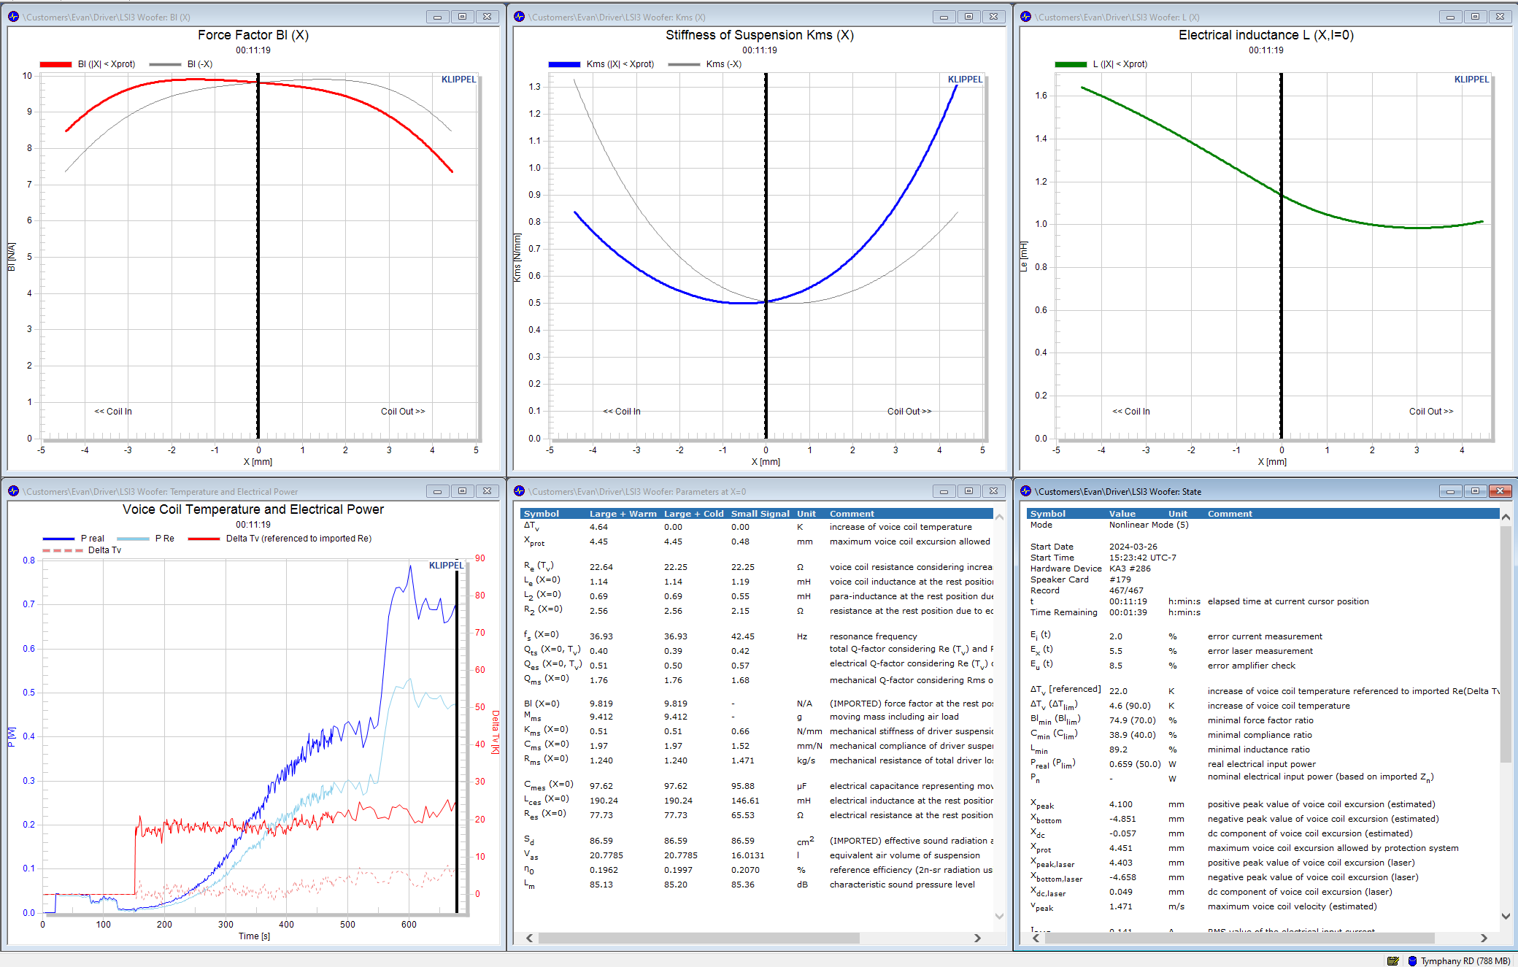Click the Parameters at X=0 window icon
Viewport: 1518px width, 967px height.
[x=520, y=491]
